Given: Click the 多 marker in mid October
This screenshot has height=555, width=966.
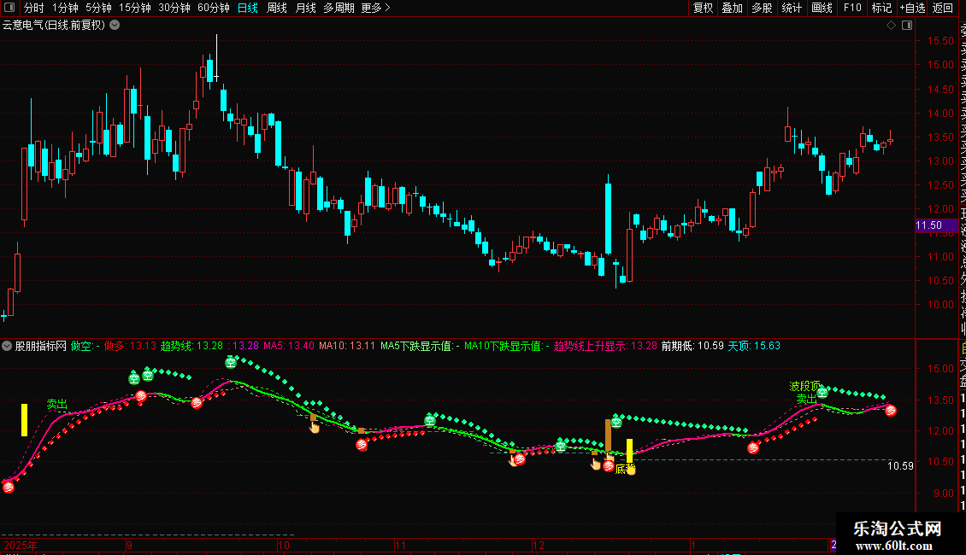Looking at the screenshot, I should tap(362, 444).
